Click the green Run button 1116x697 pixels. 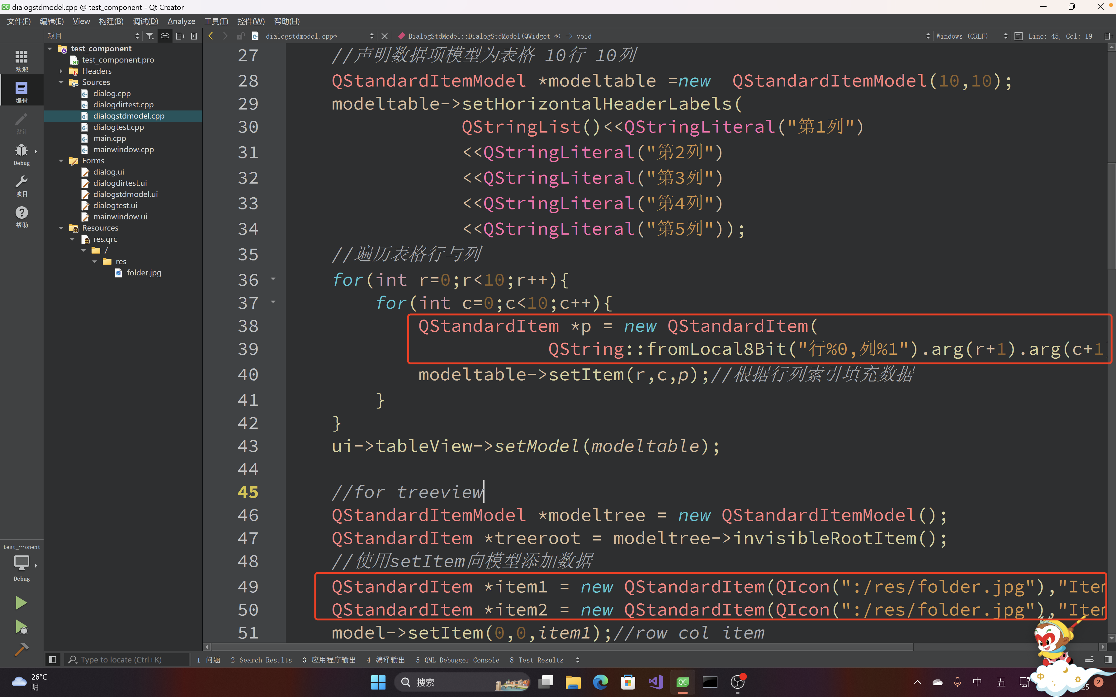[21, 602]
